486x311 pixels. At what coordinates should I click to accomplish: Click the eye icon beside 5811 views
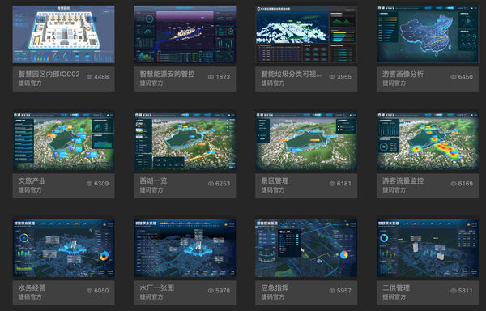pyautogui.click(x=454, y=291)
